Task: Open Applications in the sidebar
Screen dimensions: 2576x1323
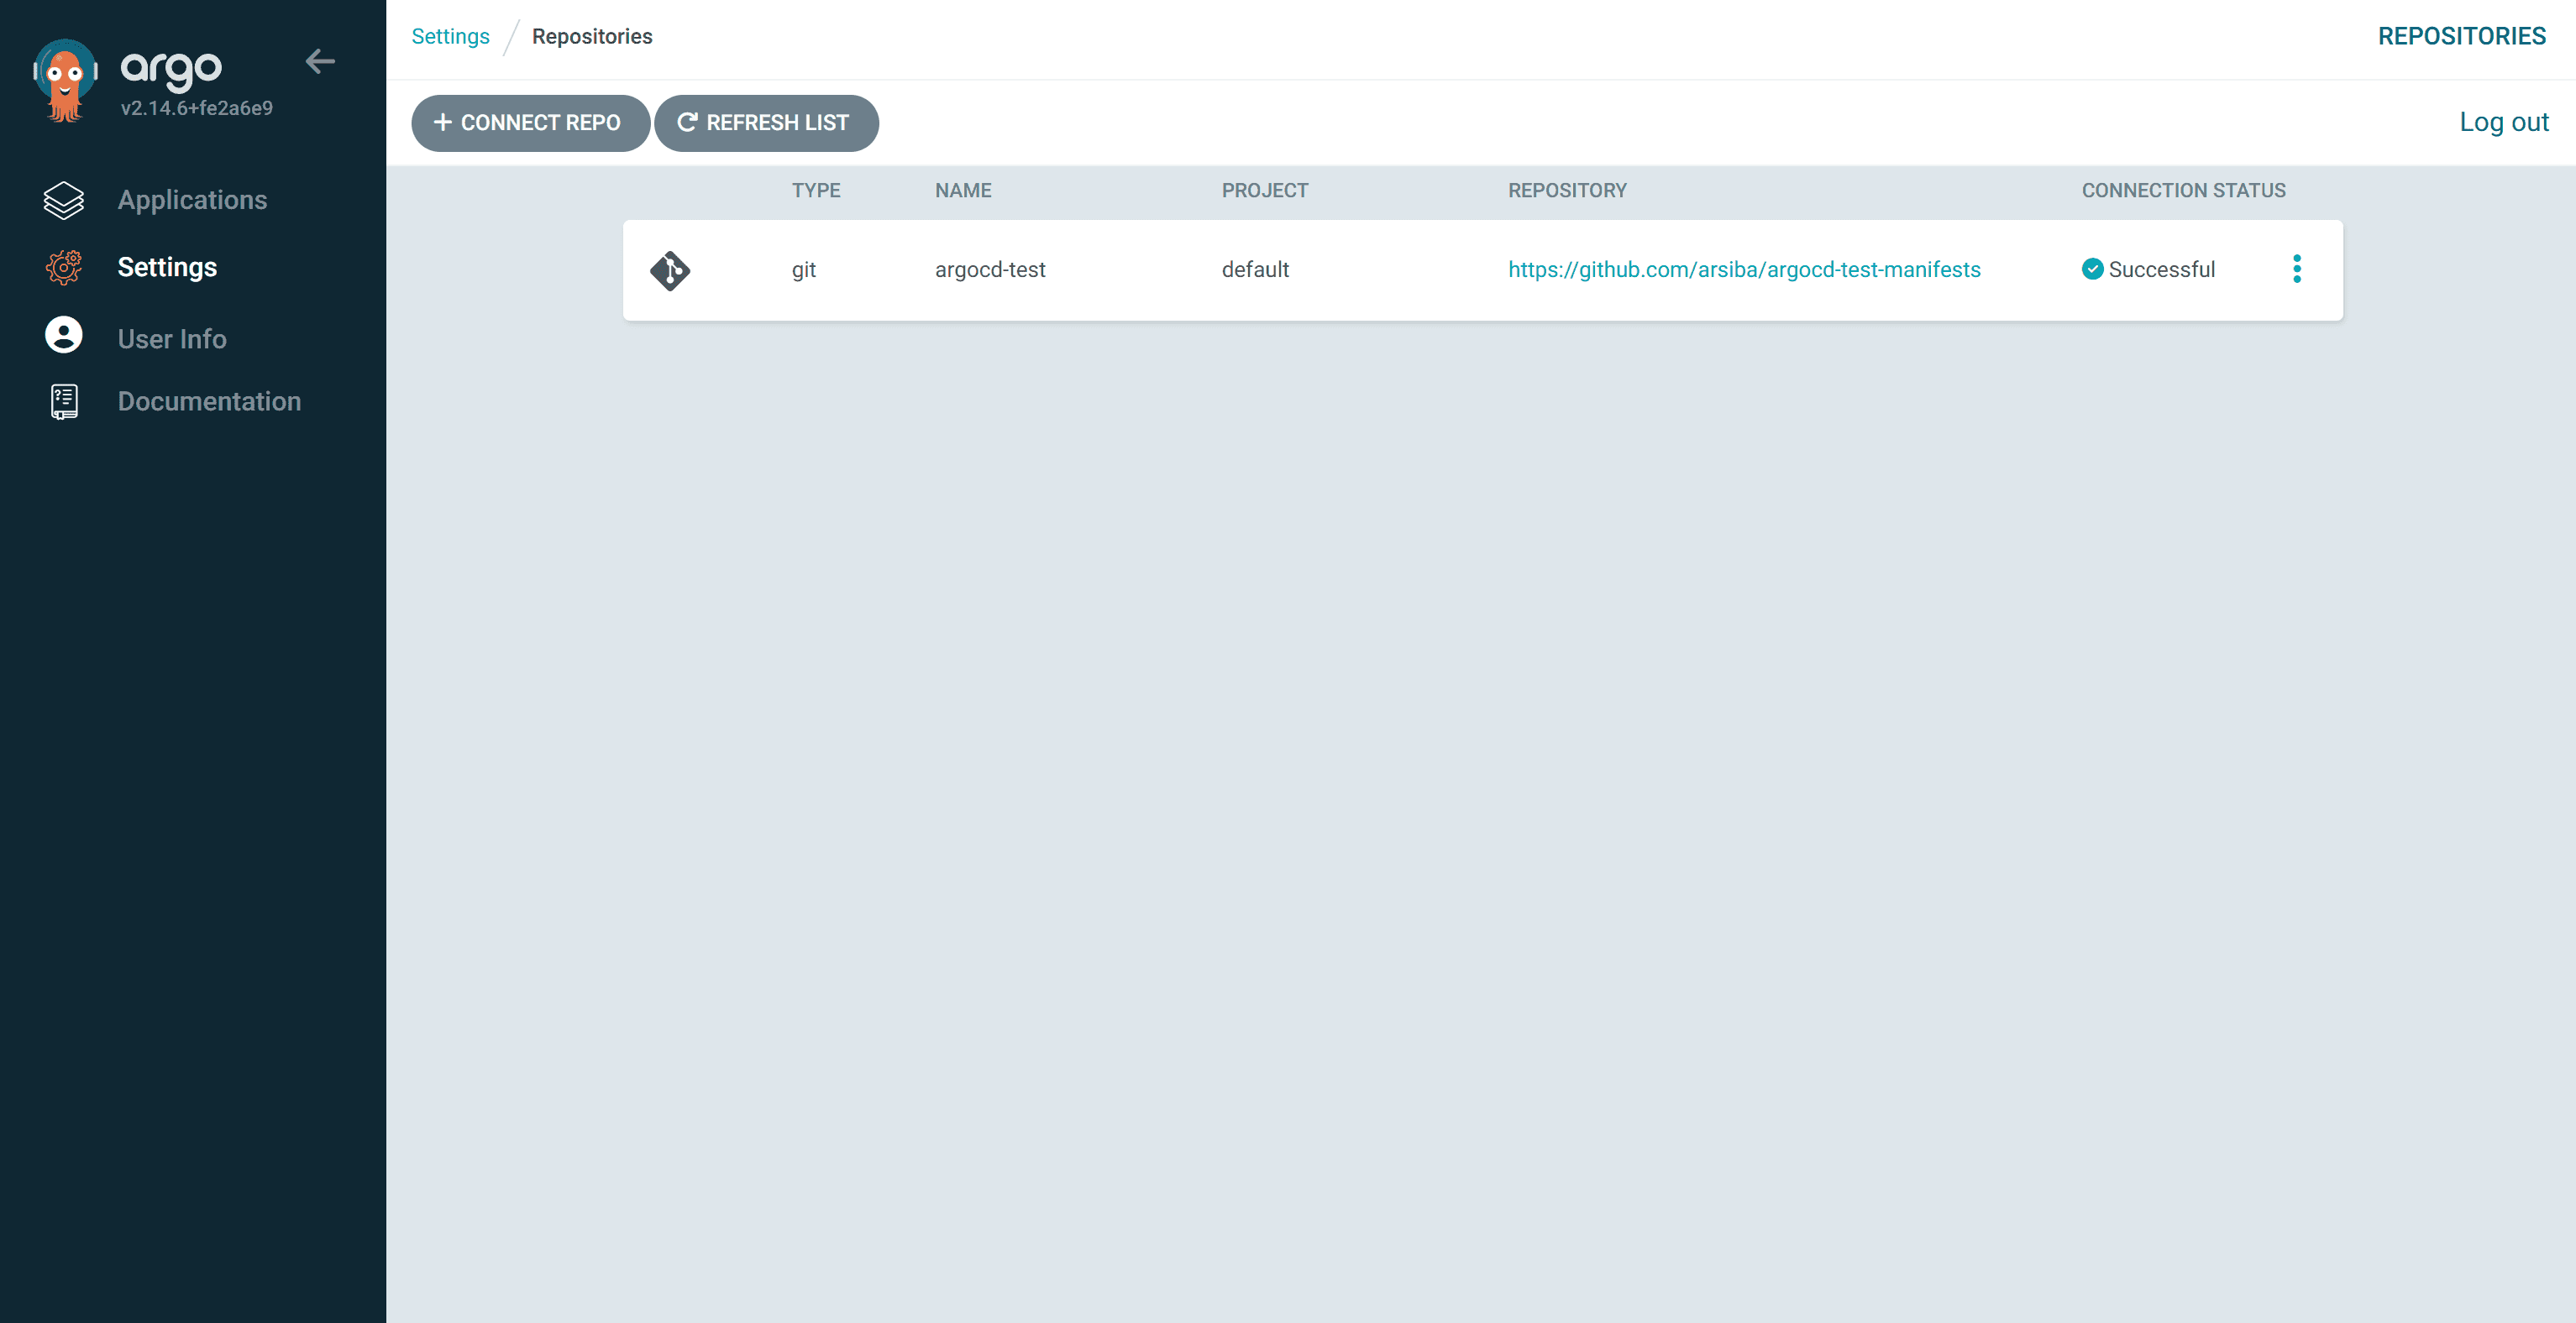Action: (x=192, y=200)
